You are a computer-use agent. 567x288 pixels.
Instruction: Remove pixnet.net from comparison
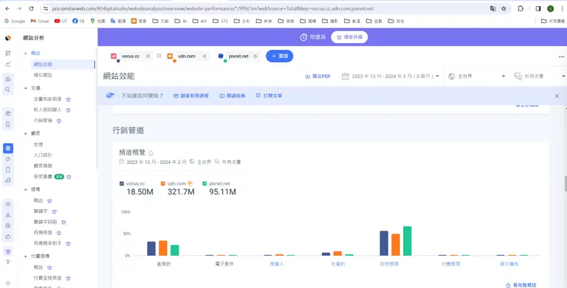pyautogui.click(x=255, y=56)
